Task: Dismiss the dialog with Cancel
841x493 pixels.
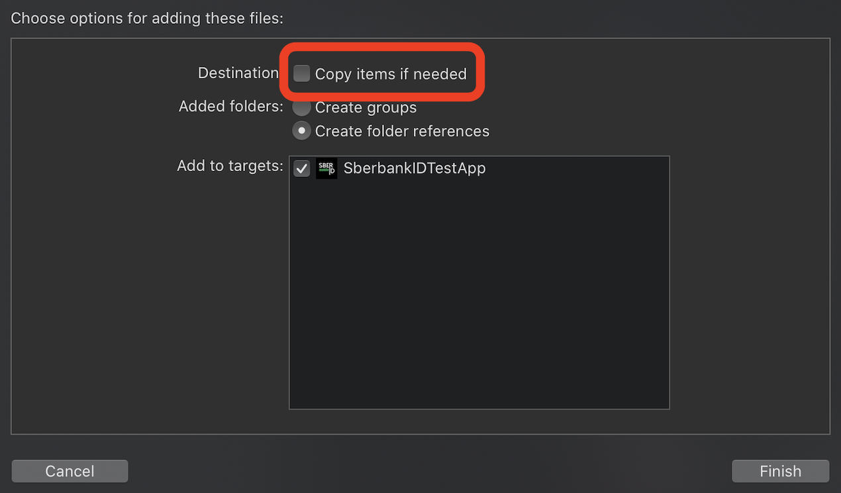Action: click(70, 471)
